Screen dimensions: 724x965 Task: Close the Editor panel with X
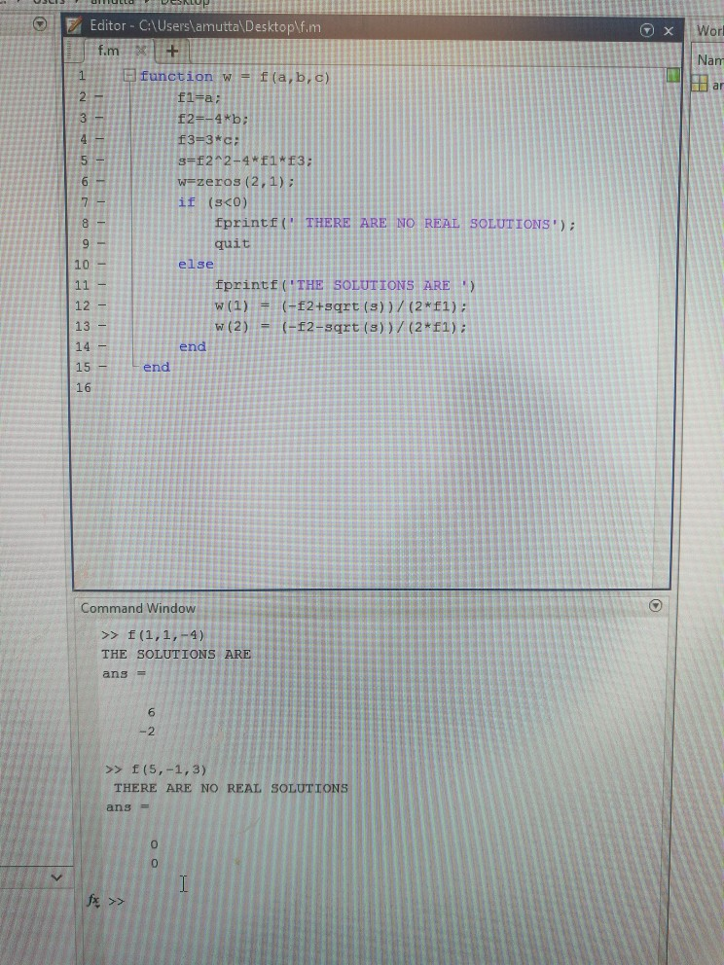tap(668, 31)
